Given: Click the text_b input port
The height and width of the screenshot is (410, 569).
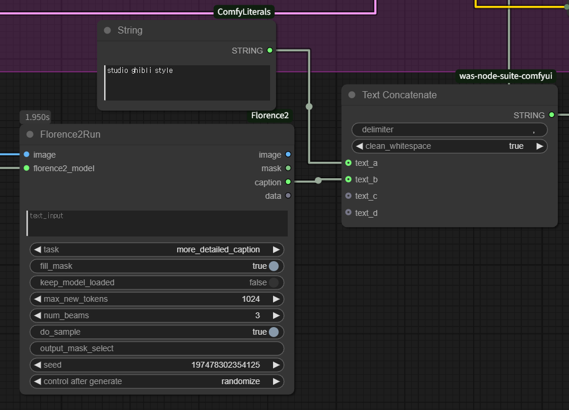Looking at the screenshot, I should pos(348,179).
